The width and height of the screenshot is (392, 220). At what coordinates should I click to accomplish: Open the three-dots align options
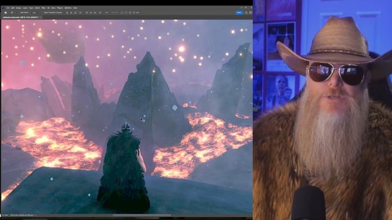pyautogui.click(x=106, y=13)
